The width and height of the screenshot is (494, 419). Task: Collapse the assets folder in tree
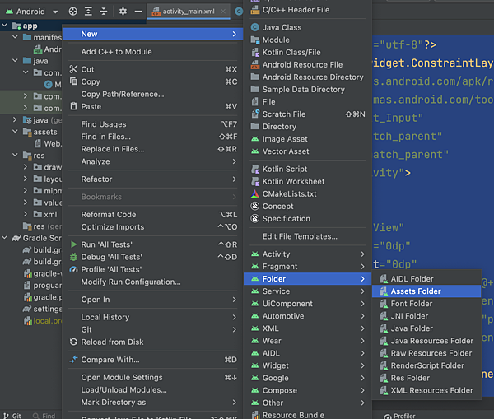pos(15,132)
